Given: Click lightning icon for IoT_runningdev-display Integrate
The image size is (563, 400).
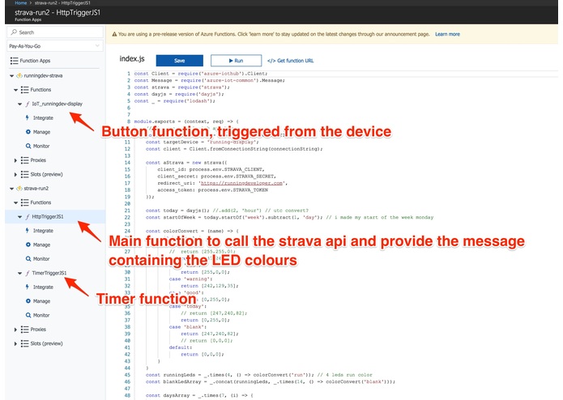Looking at the screenshot, I should (28, 117).
